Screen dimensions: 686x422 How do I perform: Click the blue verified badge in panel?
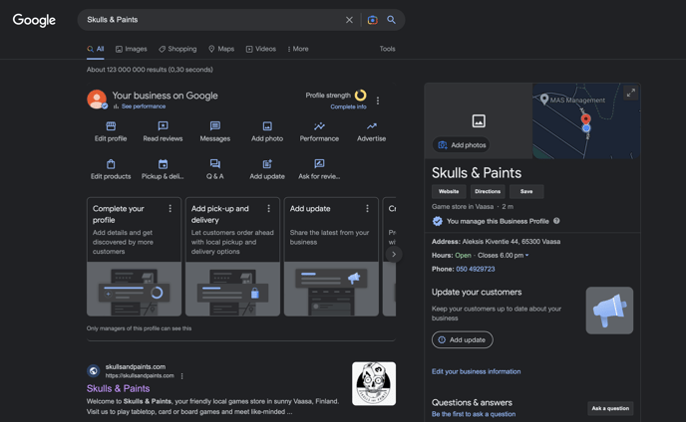click(438, 221)
